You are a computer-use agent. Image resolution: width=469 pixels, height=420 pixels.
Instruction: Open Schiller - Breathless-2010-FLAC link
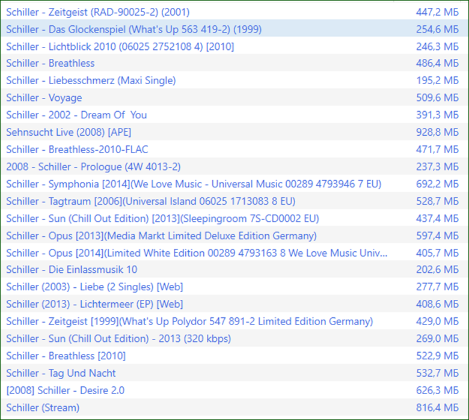tap(77, 150)
